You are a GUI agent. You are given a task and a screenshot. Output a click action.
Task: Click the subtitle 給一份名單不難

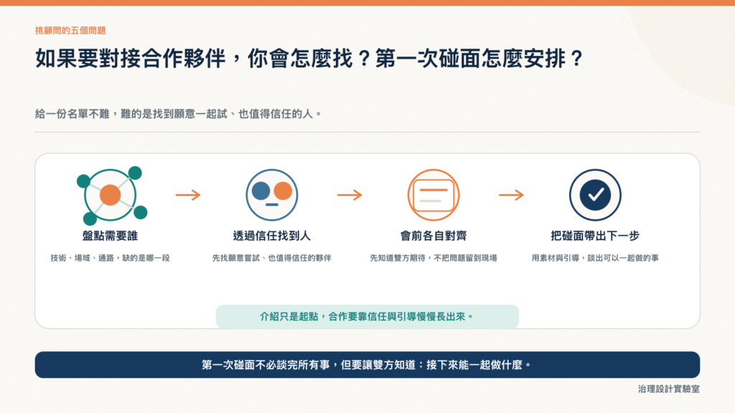point(178,114)
